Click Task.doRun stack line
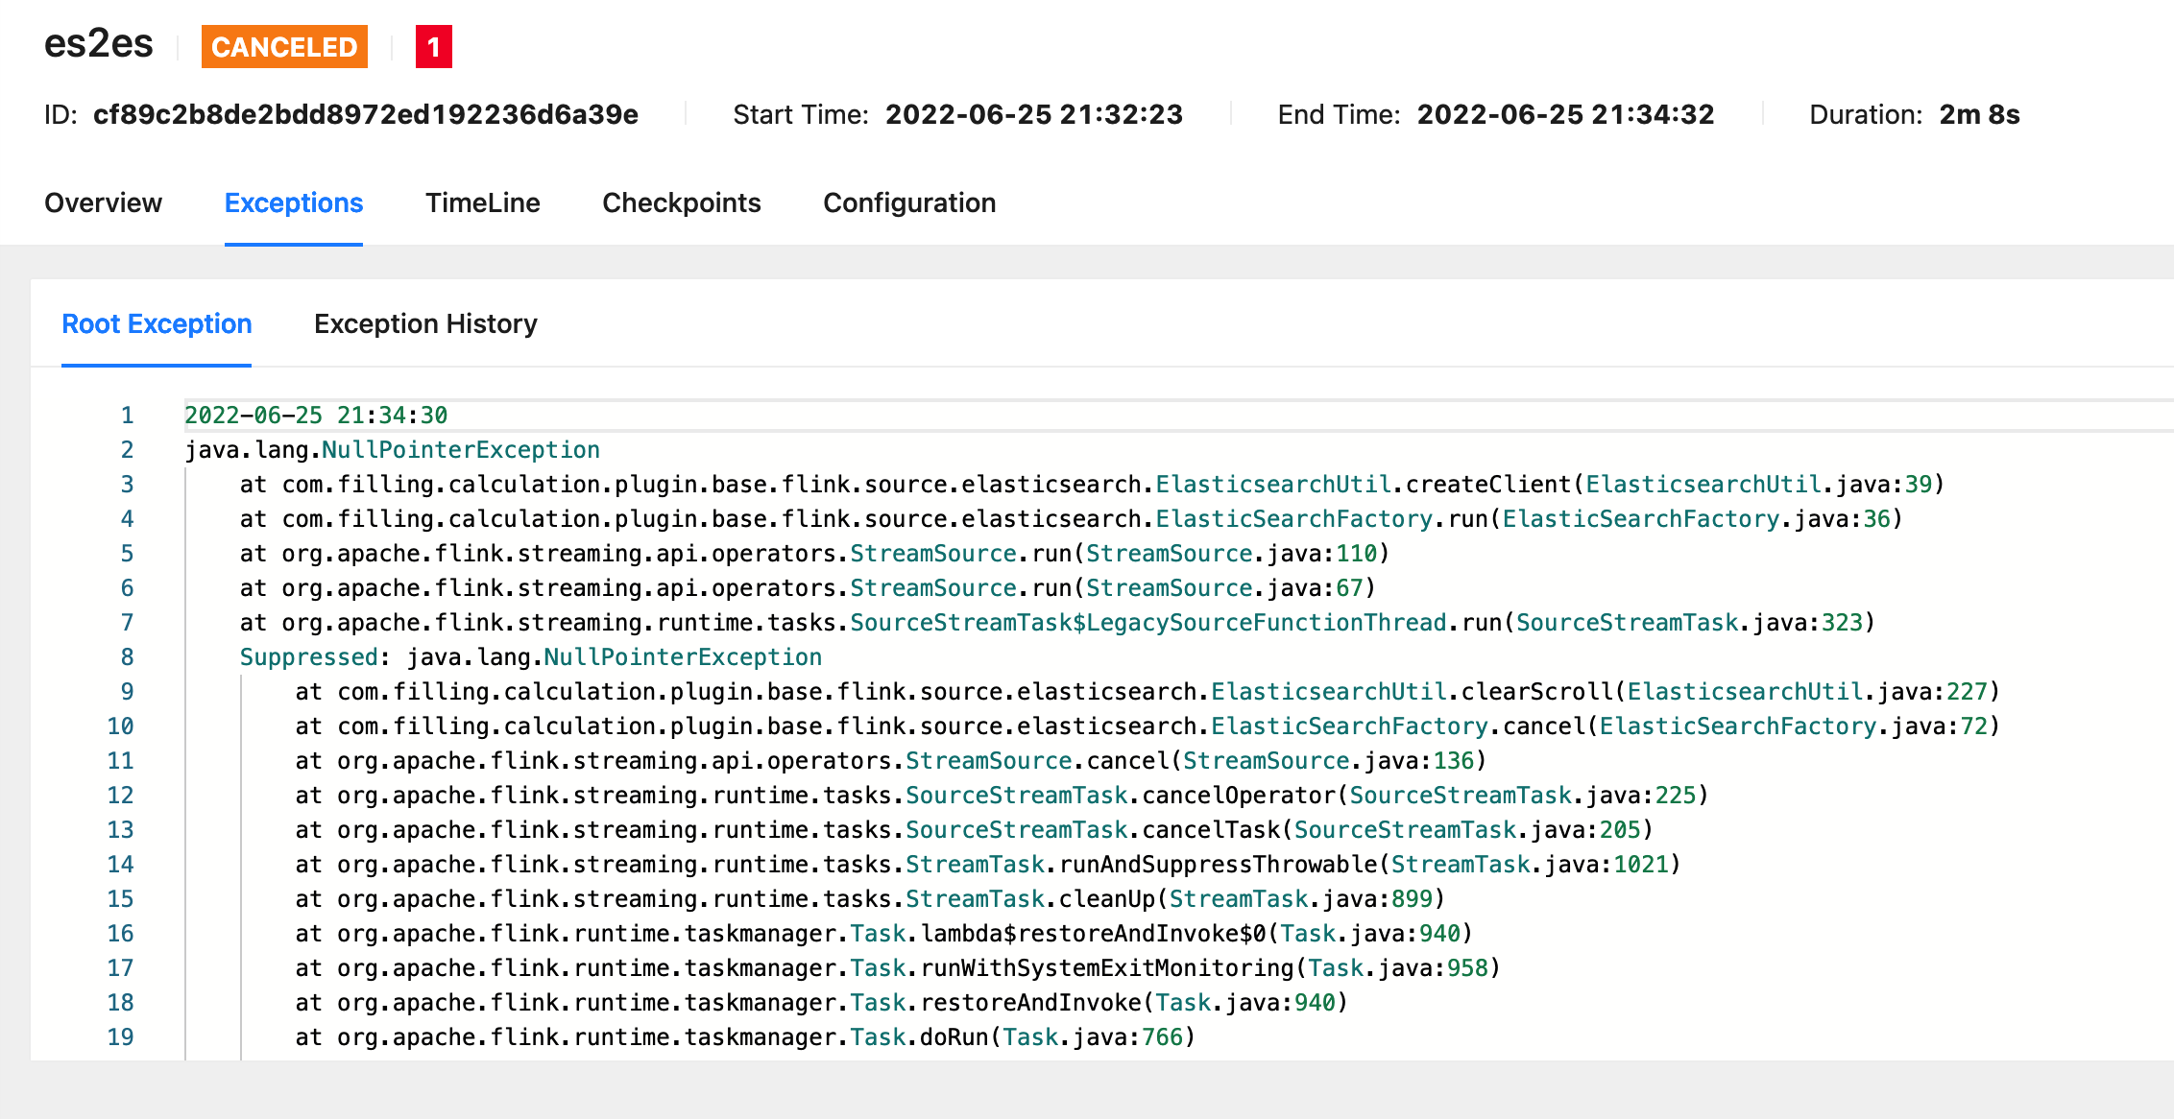2174x1119 pixels. 745,1037
